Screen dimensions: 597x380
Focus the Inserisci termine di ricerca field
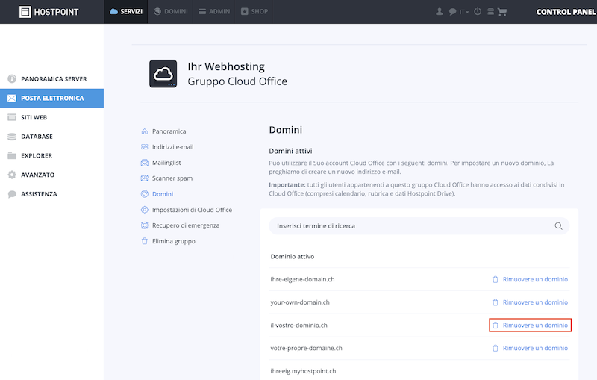point(419,225)
